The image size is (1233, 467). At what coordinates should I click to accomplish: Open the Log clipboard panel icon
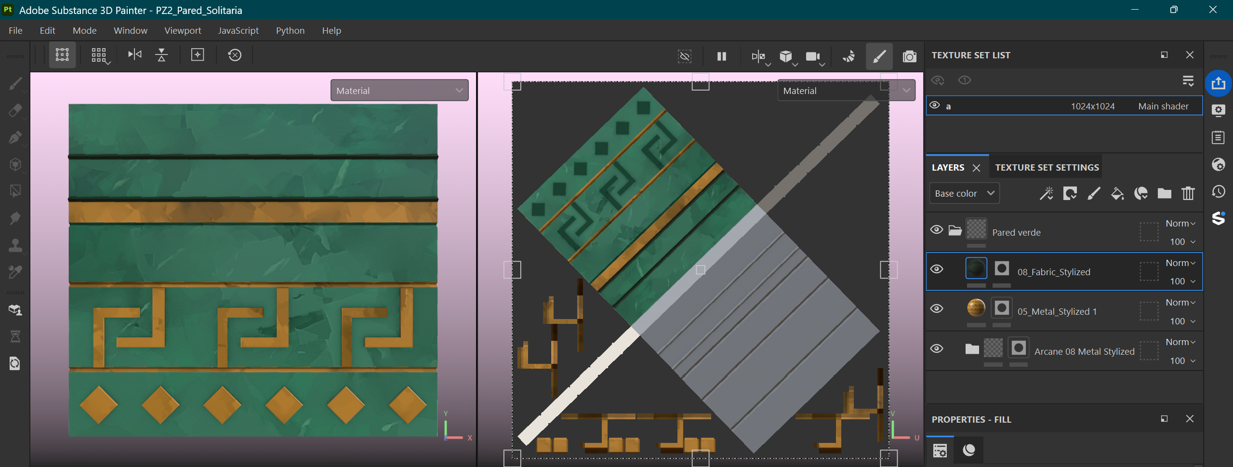pyautogui.click(x=1218, y=137)
